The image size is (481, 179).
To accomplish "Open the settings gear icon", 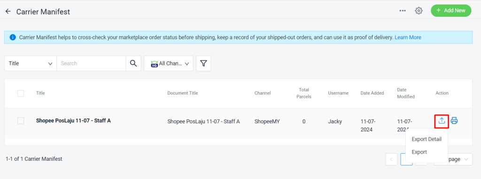I will (419, 11).
